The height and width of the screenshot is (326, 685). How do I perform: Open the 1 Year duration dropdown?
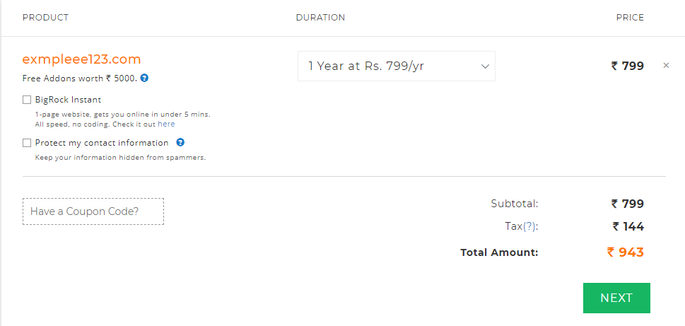click(397, 66)
